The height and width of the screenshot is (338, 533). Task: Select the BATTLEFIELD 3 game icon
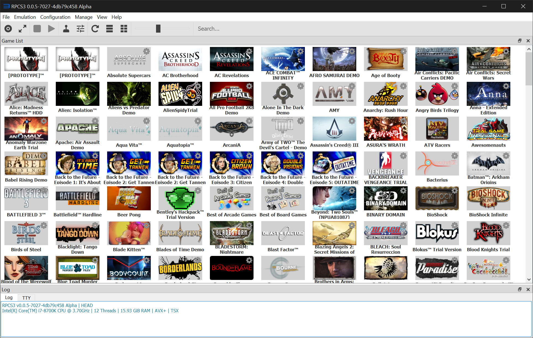point(26,198)
